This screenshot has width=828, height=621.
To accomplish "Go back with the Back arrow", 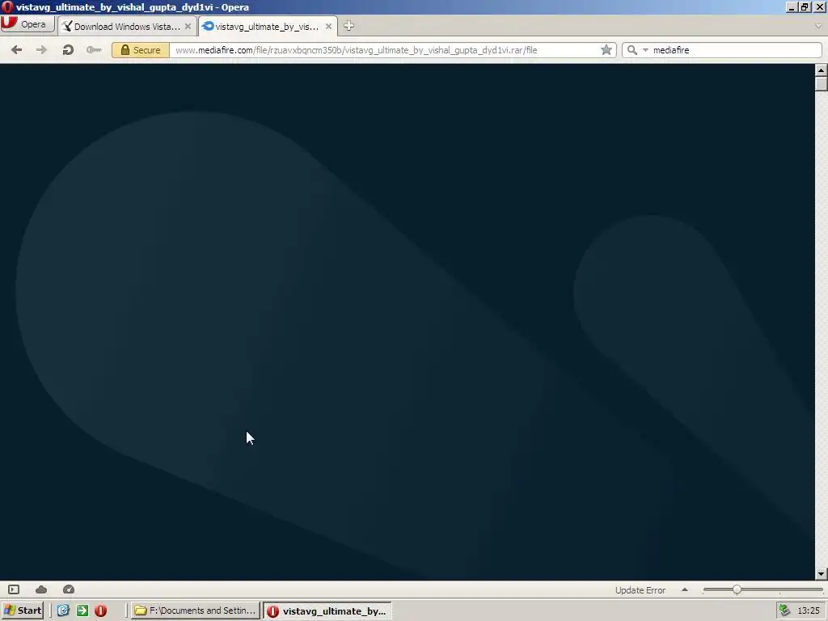I will point(16,49).
